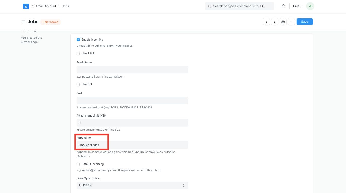
Task: Click the ERPNext home logo icon
Action: click(x=26, y=6)
